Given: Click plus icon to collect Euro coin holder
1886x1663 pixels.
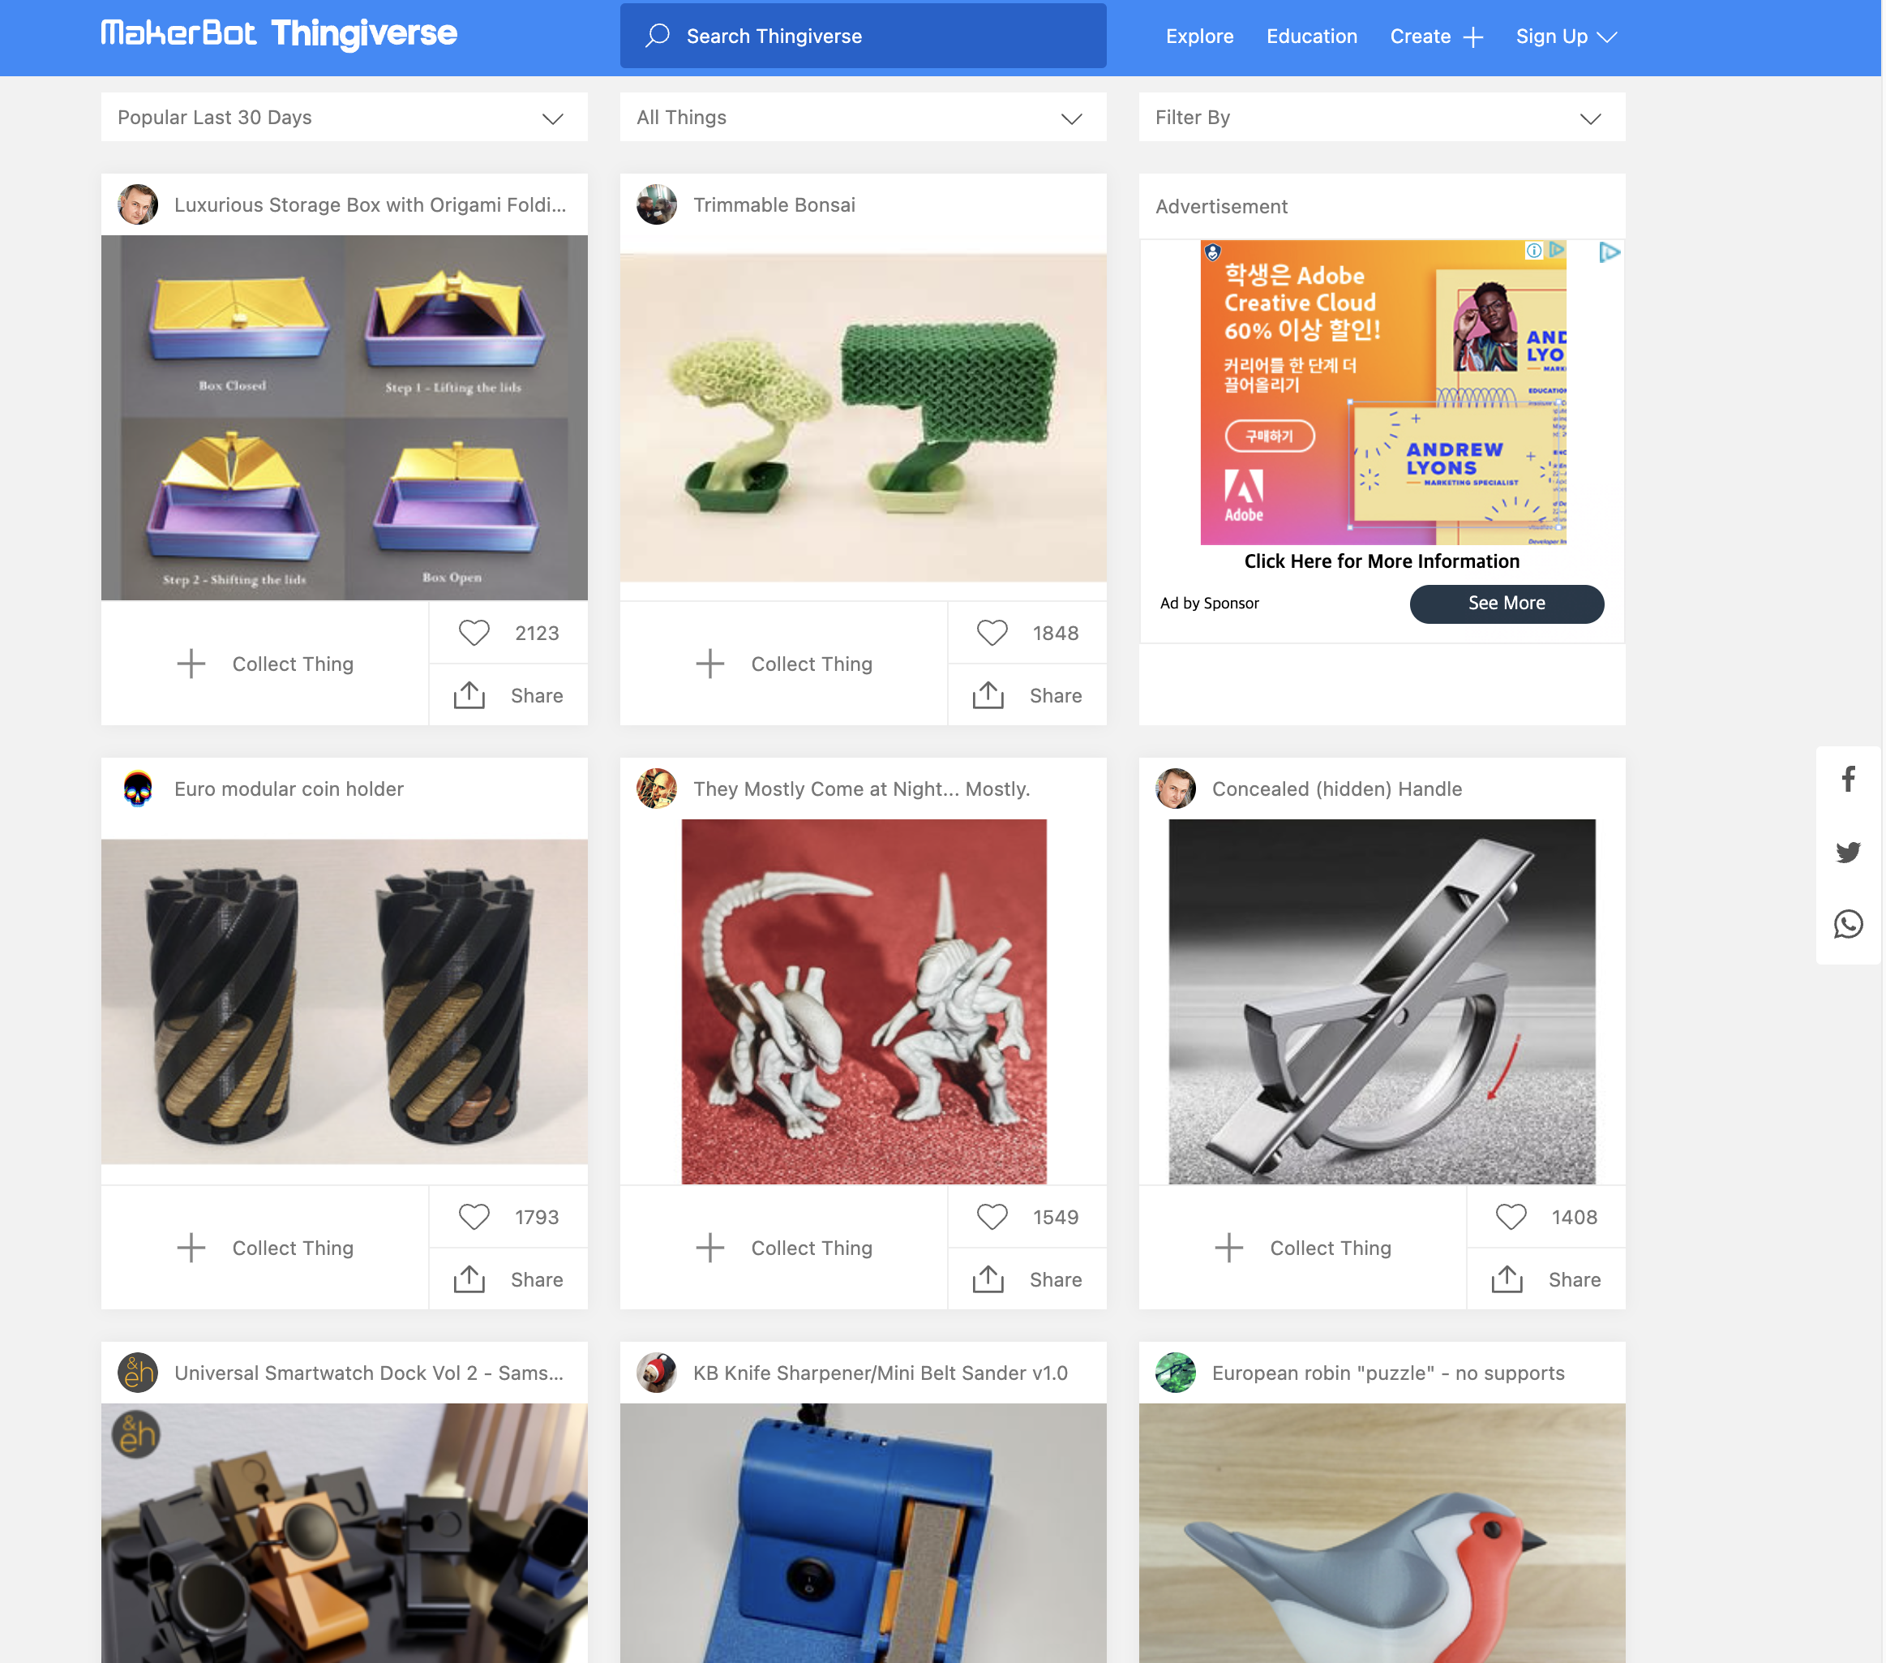Looking at the screenshot, I should (x=191, y=1248).
